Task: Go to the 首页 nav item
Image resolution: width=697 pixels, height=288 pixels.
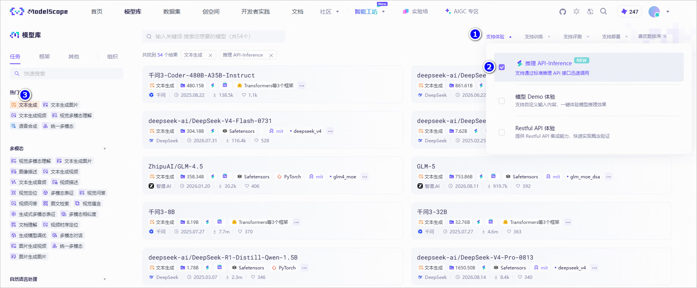Action: (x=97, y=12)
